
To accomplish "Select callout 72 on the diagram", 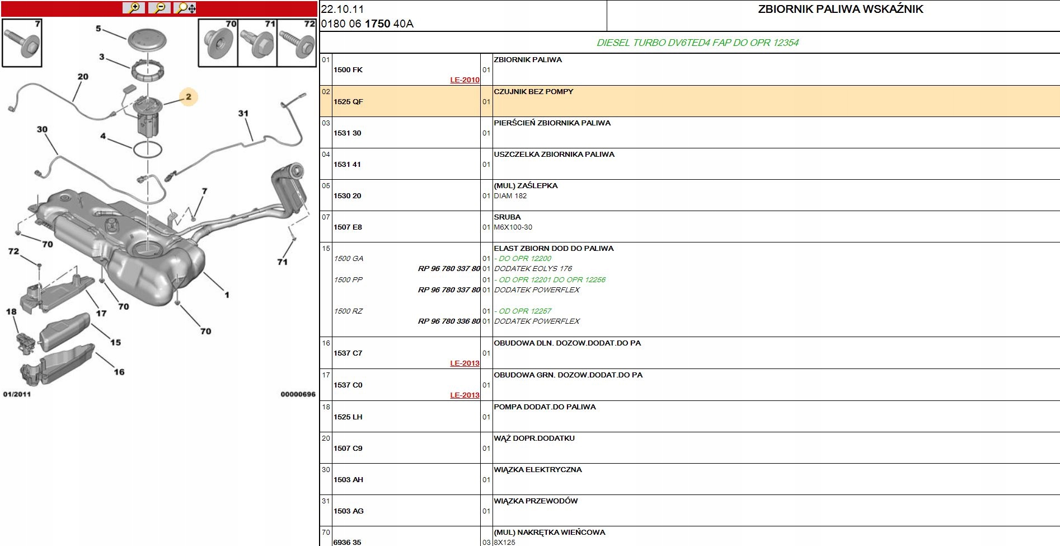I will 13,251.
